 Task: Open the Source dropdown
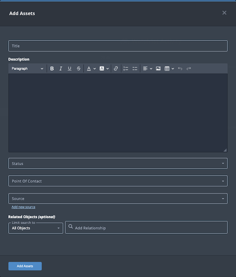tap(118, 198)
